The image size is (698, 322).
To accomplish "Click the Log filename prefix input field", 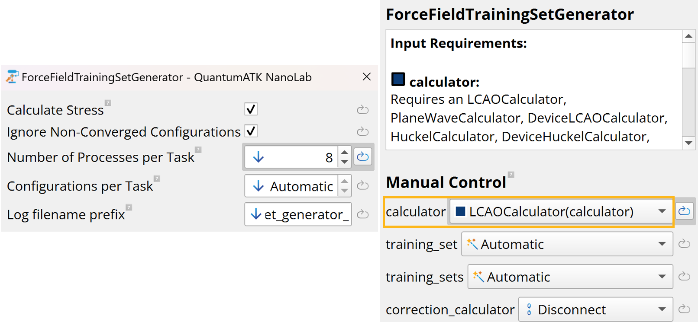I will 303,214.
